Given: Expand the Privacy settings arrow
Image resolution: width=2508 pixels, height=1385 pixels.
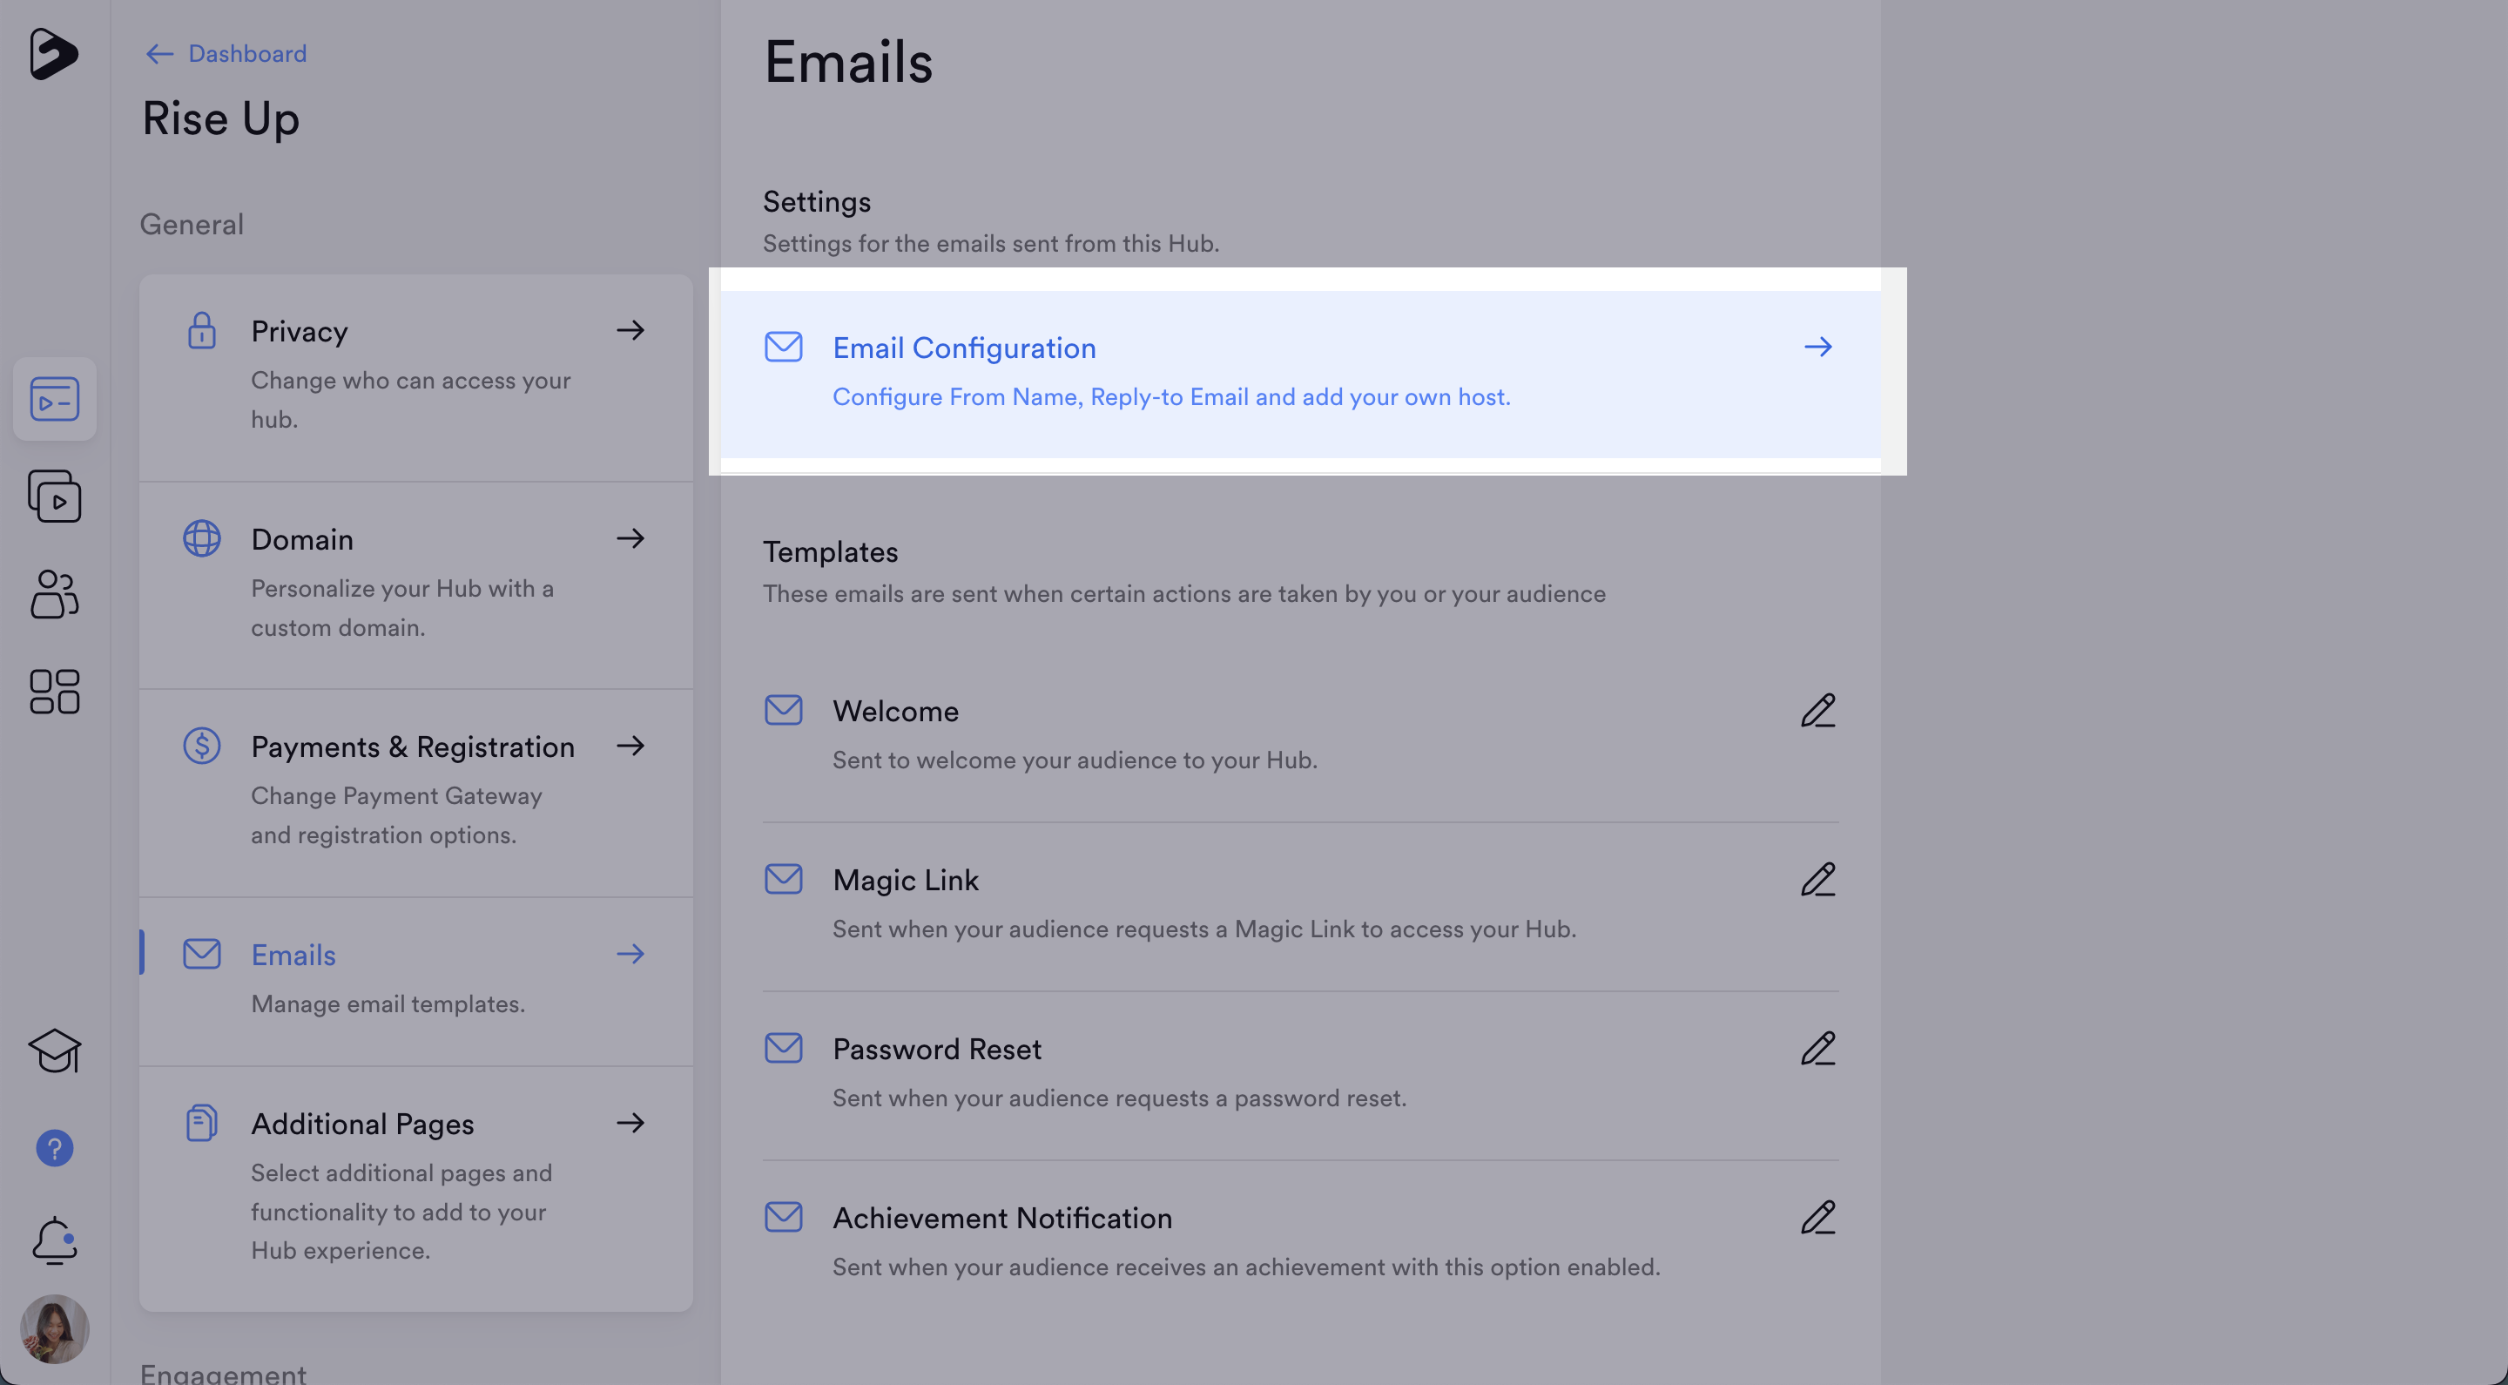Looking at the screenshot, I should pos(630,331).
